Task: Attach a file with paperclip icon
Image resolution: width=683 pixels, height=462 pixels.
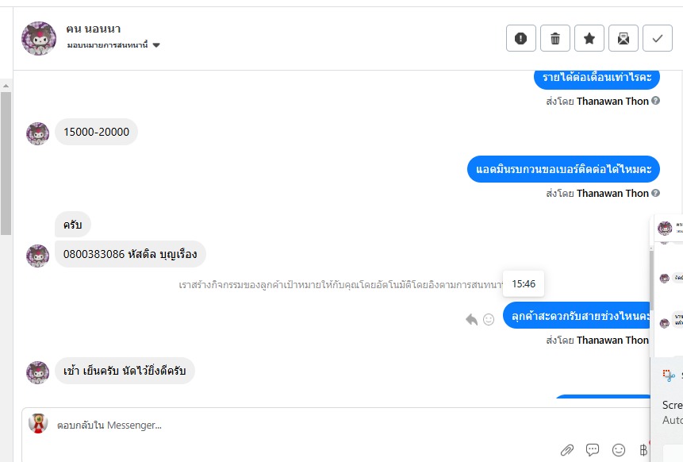Action: click(x=567, y=450)
